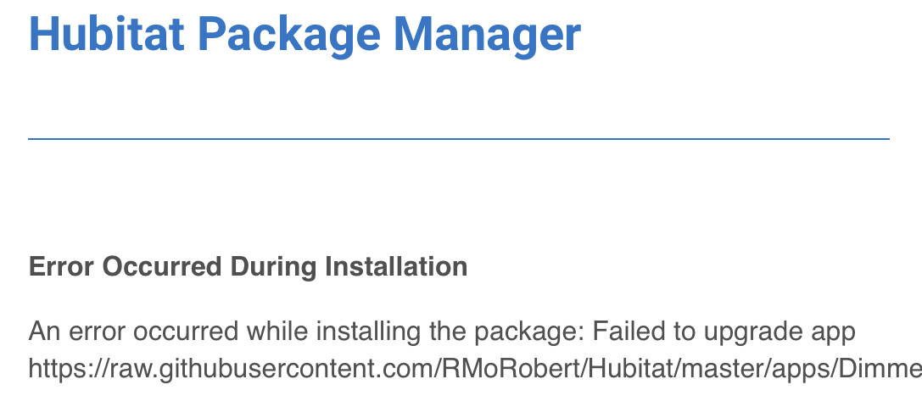Open the raw.githubusercontent.com URL
922x407 pixels.
pyautogui.click(x=475, y=370)
